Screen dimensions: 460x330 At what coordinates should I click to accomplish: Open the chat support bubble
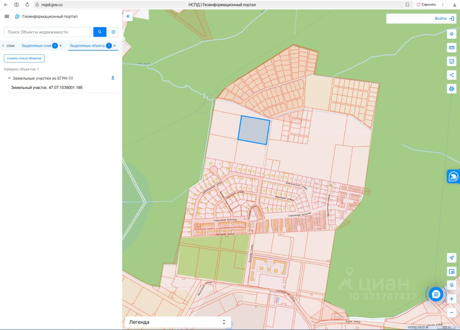click(x=436, y=294)
